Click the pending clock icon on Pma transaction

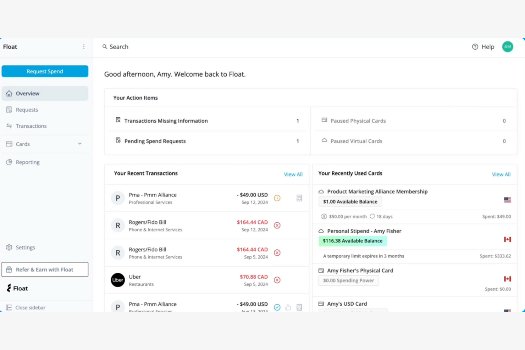pyautogui.click(x=277, y=198)
